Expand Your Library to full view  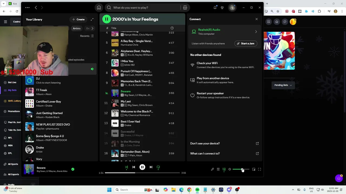92,19
